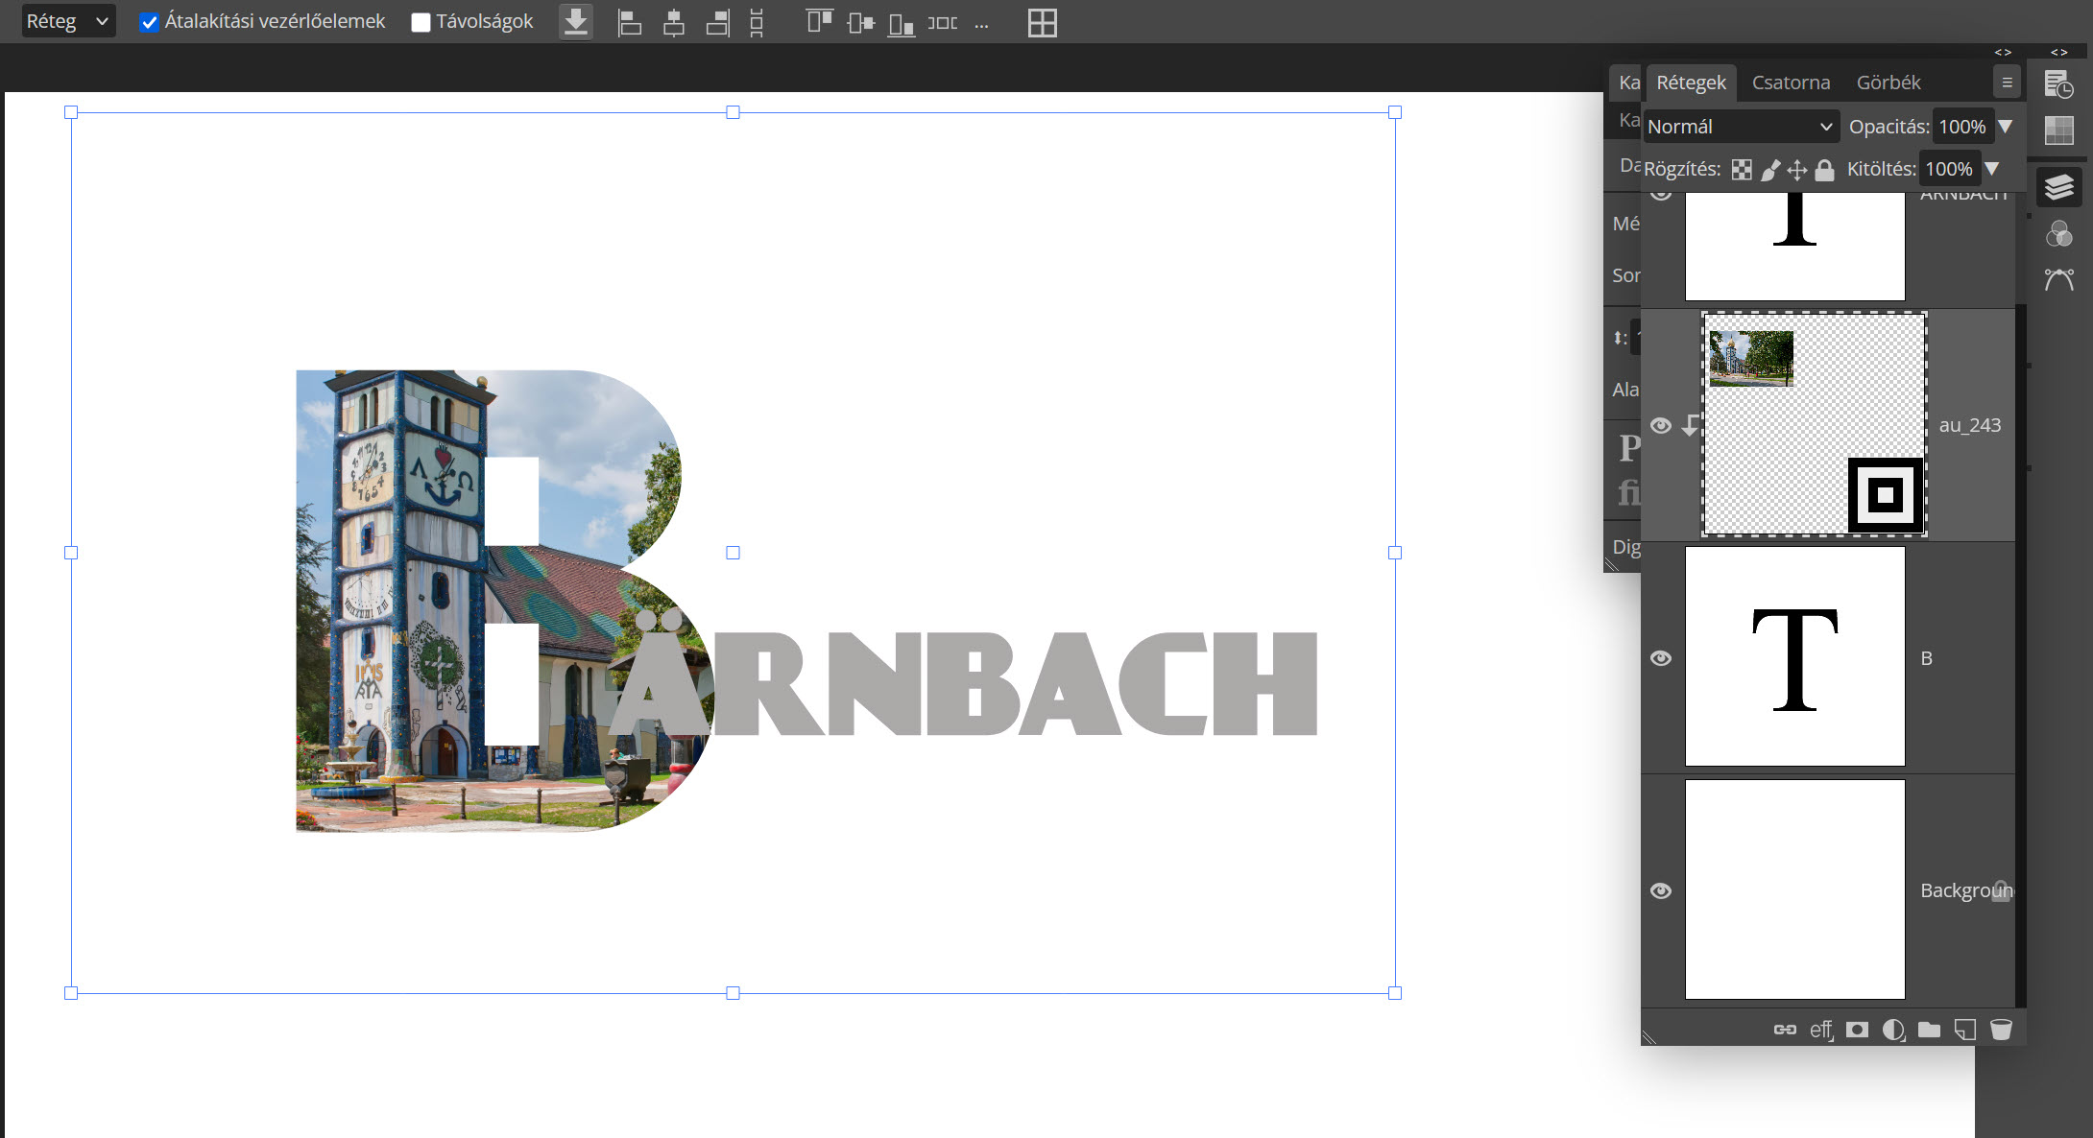Image resolution: width=2093 pixels, height=1138 pixels.
Task: Hide the B text layer
Action: 1661,658
